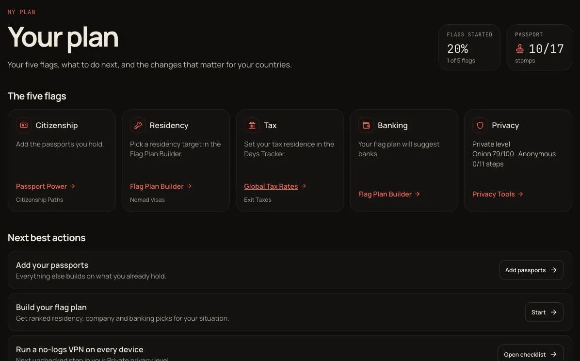580x361 pixels.
Task: Click the Residency key icon
Action: (x=138, y=126)
